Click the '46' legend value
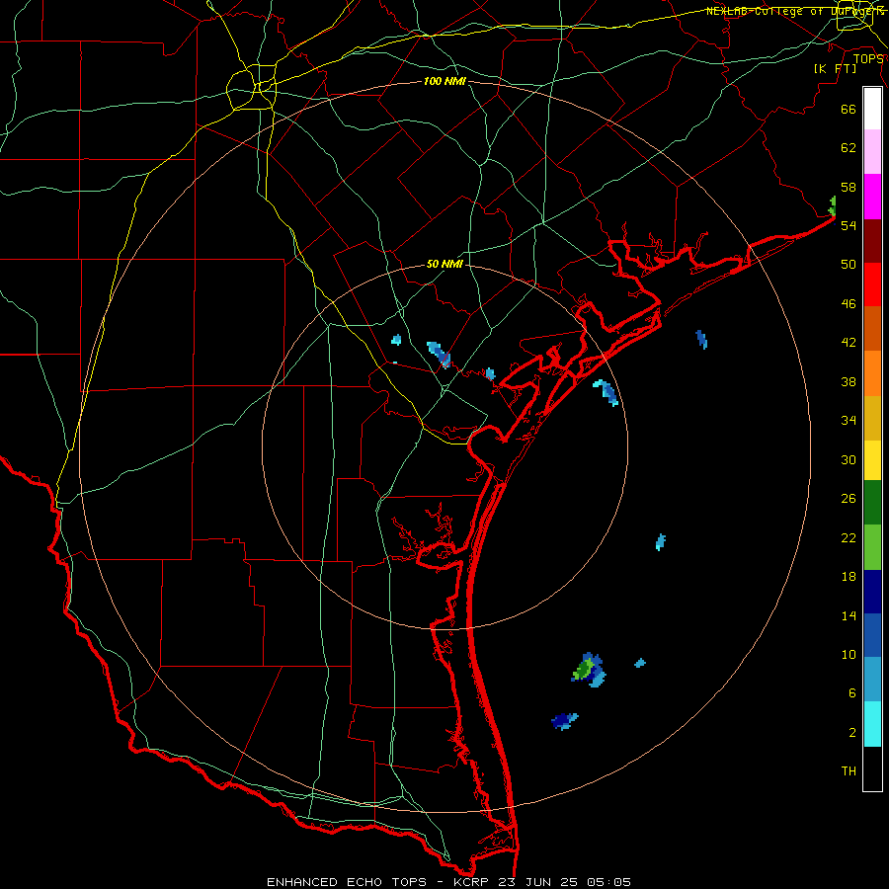This screenshot has width=889, height=889. 849,304
